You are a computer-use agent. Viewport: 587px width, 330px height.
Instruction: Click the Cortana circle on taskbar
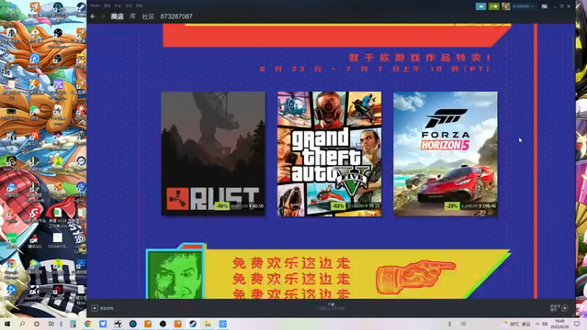tap(37, 323)
